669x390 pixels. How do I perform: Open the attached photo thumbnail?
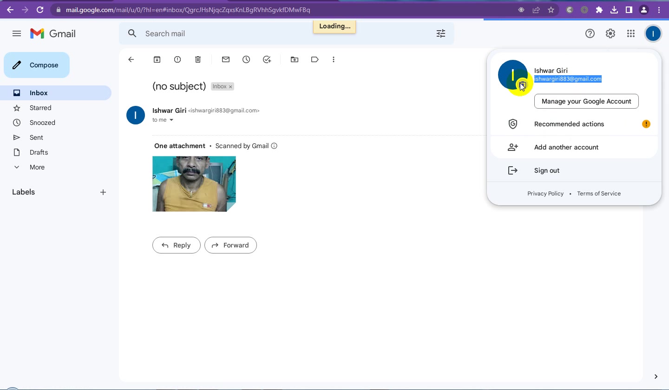[x=194, y=184]
